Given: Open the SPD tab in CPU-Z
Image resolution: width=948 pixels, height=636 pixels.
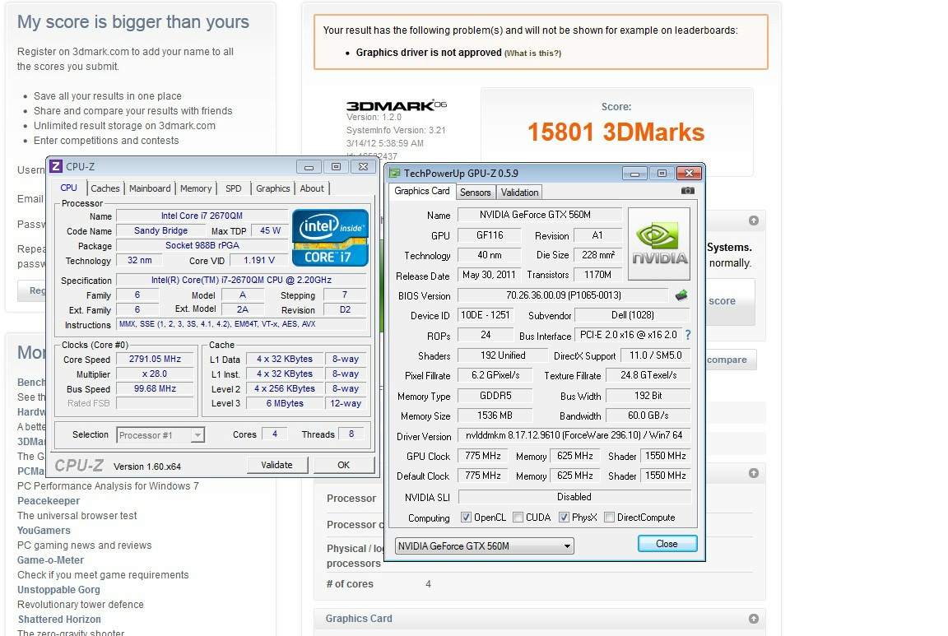Looking at the screenshot, I should point(234,188).
